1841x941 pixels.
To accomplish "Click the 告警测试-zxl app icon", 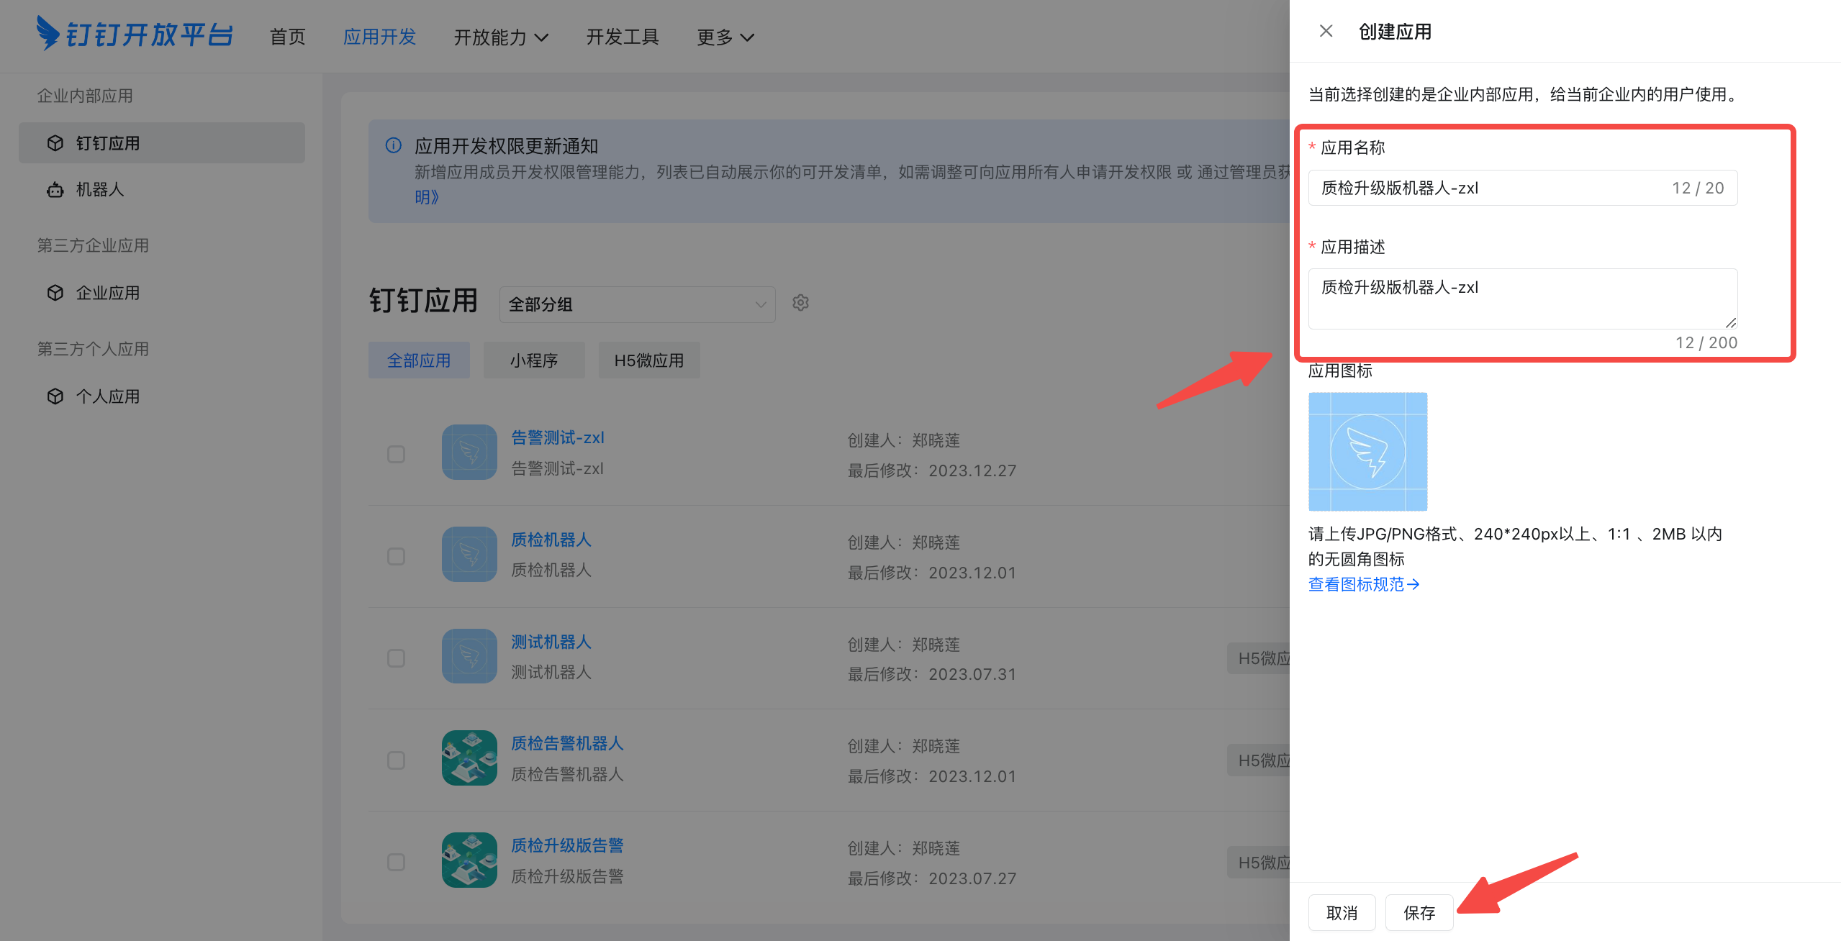I will [x=469, y=453].
